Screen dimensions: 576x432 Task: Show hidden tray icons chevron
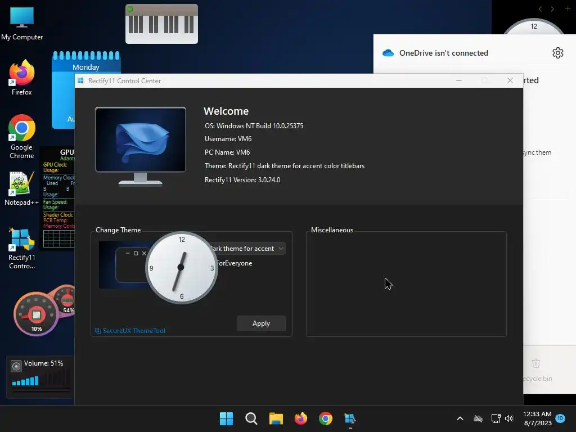point(460,418)
